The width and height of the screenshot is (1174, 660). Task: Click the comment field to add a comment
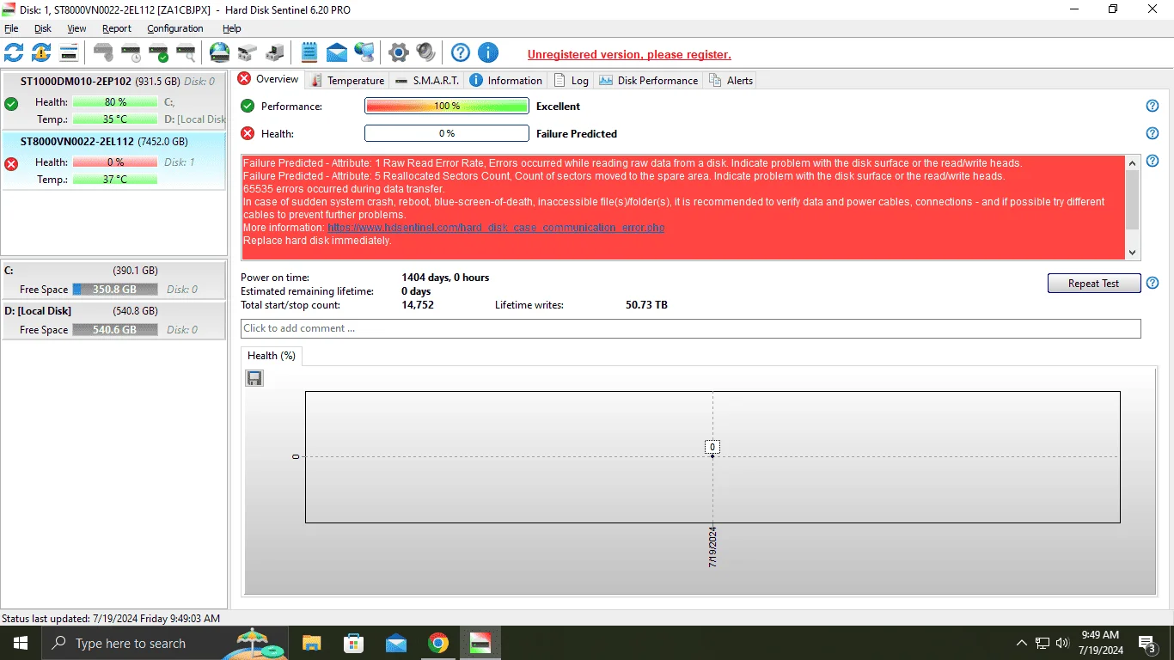coord(691,328)
